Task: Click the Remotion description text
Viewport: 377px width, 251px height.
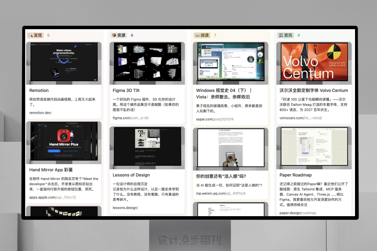Action: pyautogui.click(x=62, y=102)
